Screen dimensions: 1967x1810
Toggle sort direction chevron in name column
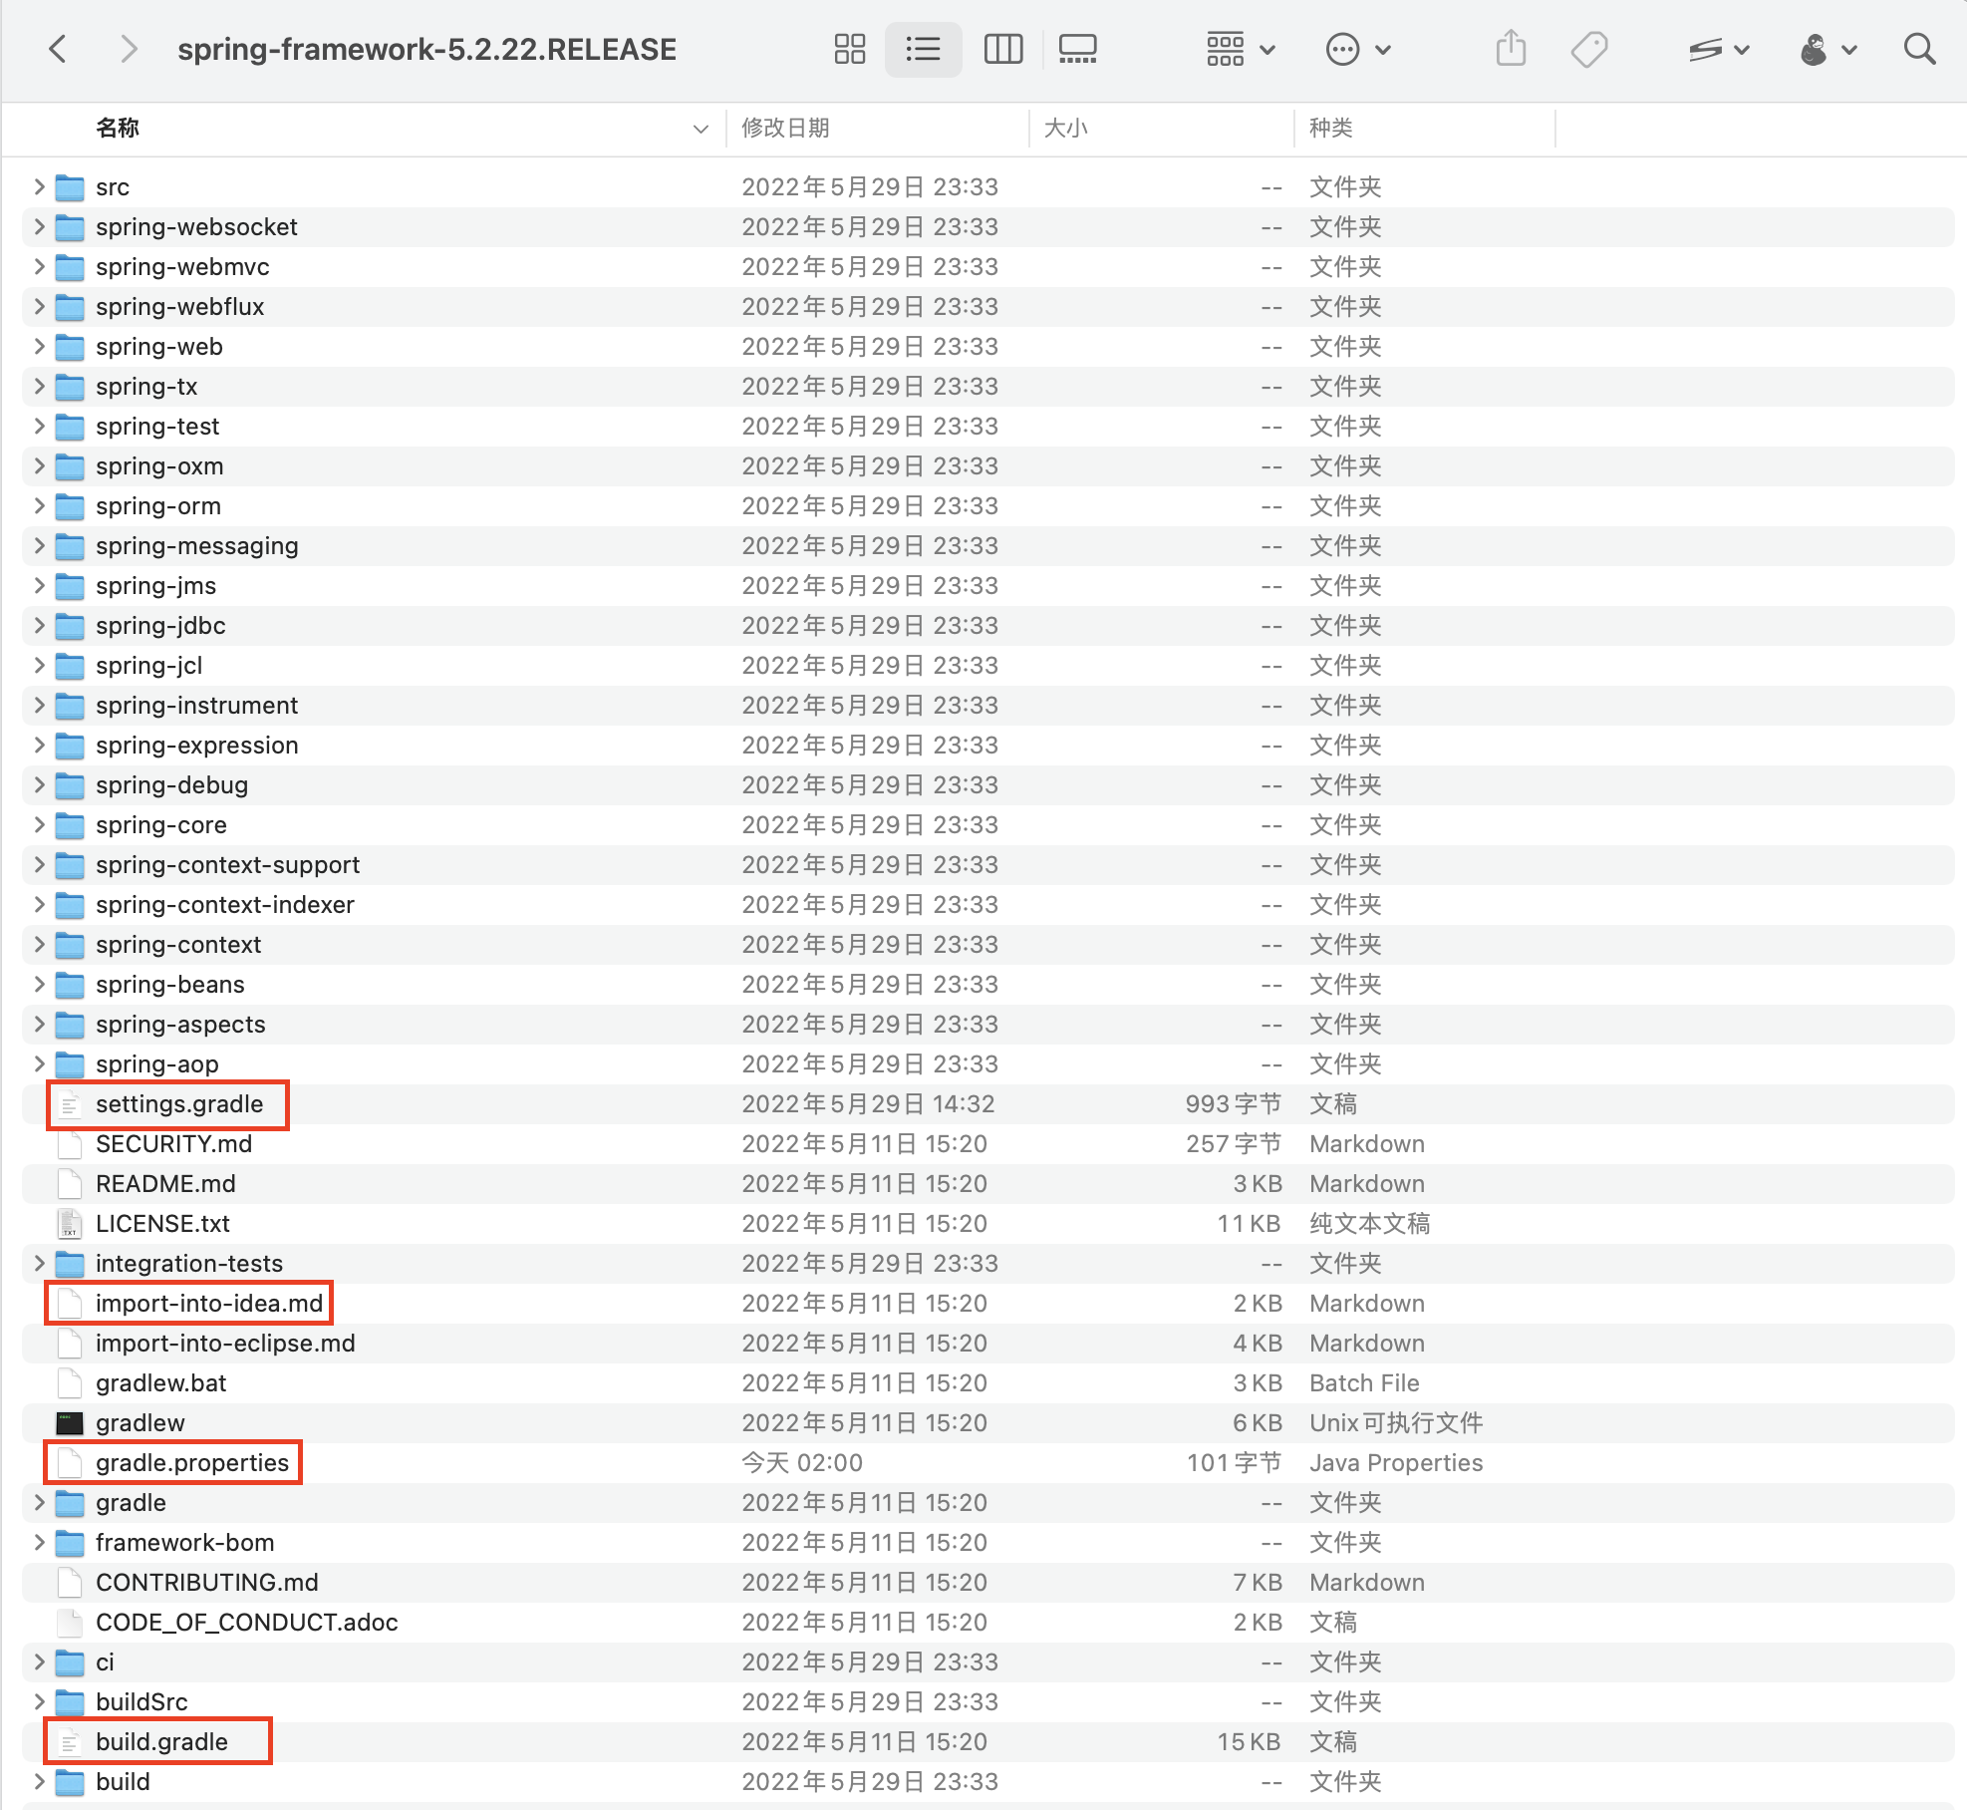click(x=701, y=129)
